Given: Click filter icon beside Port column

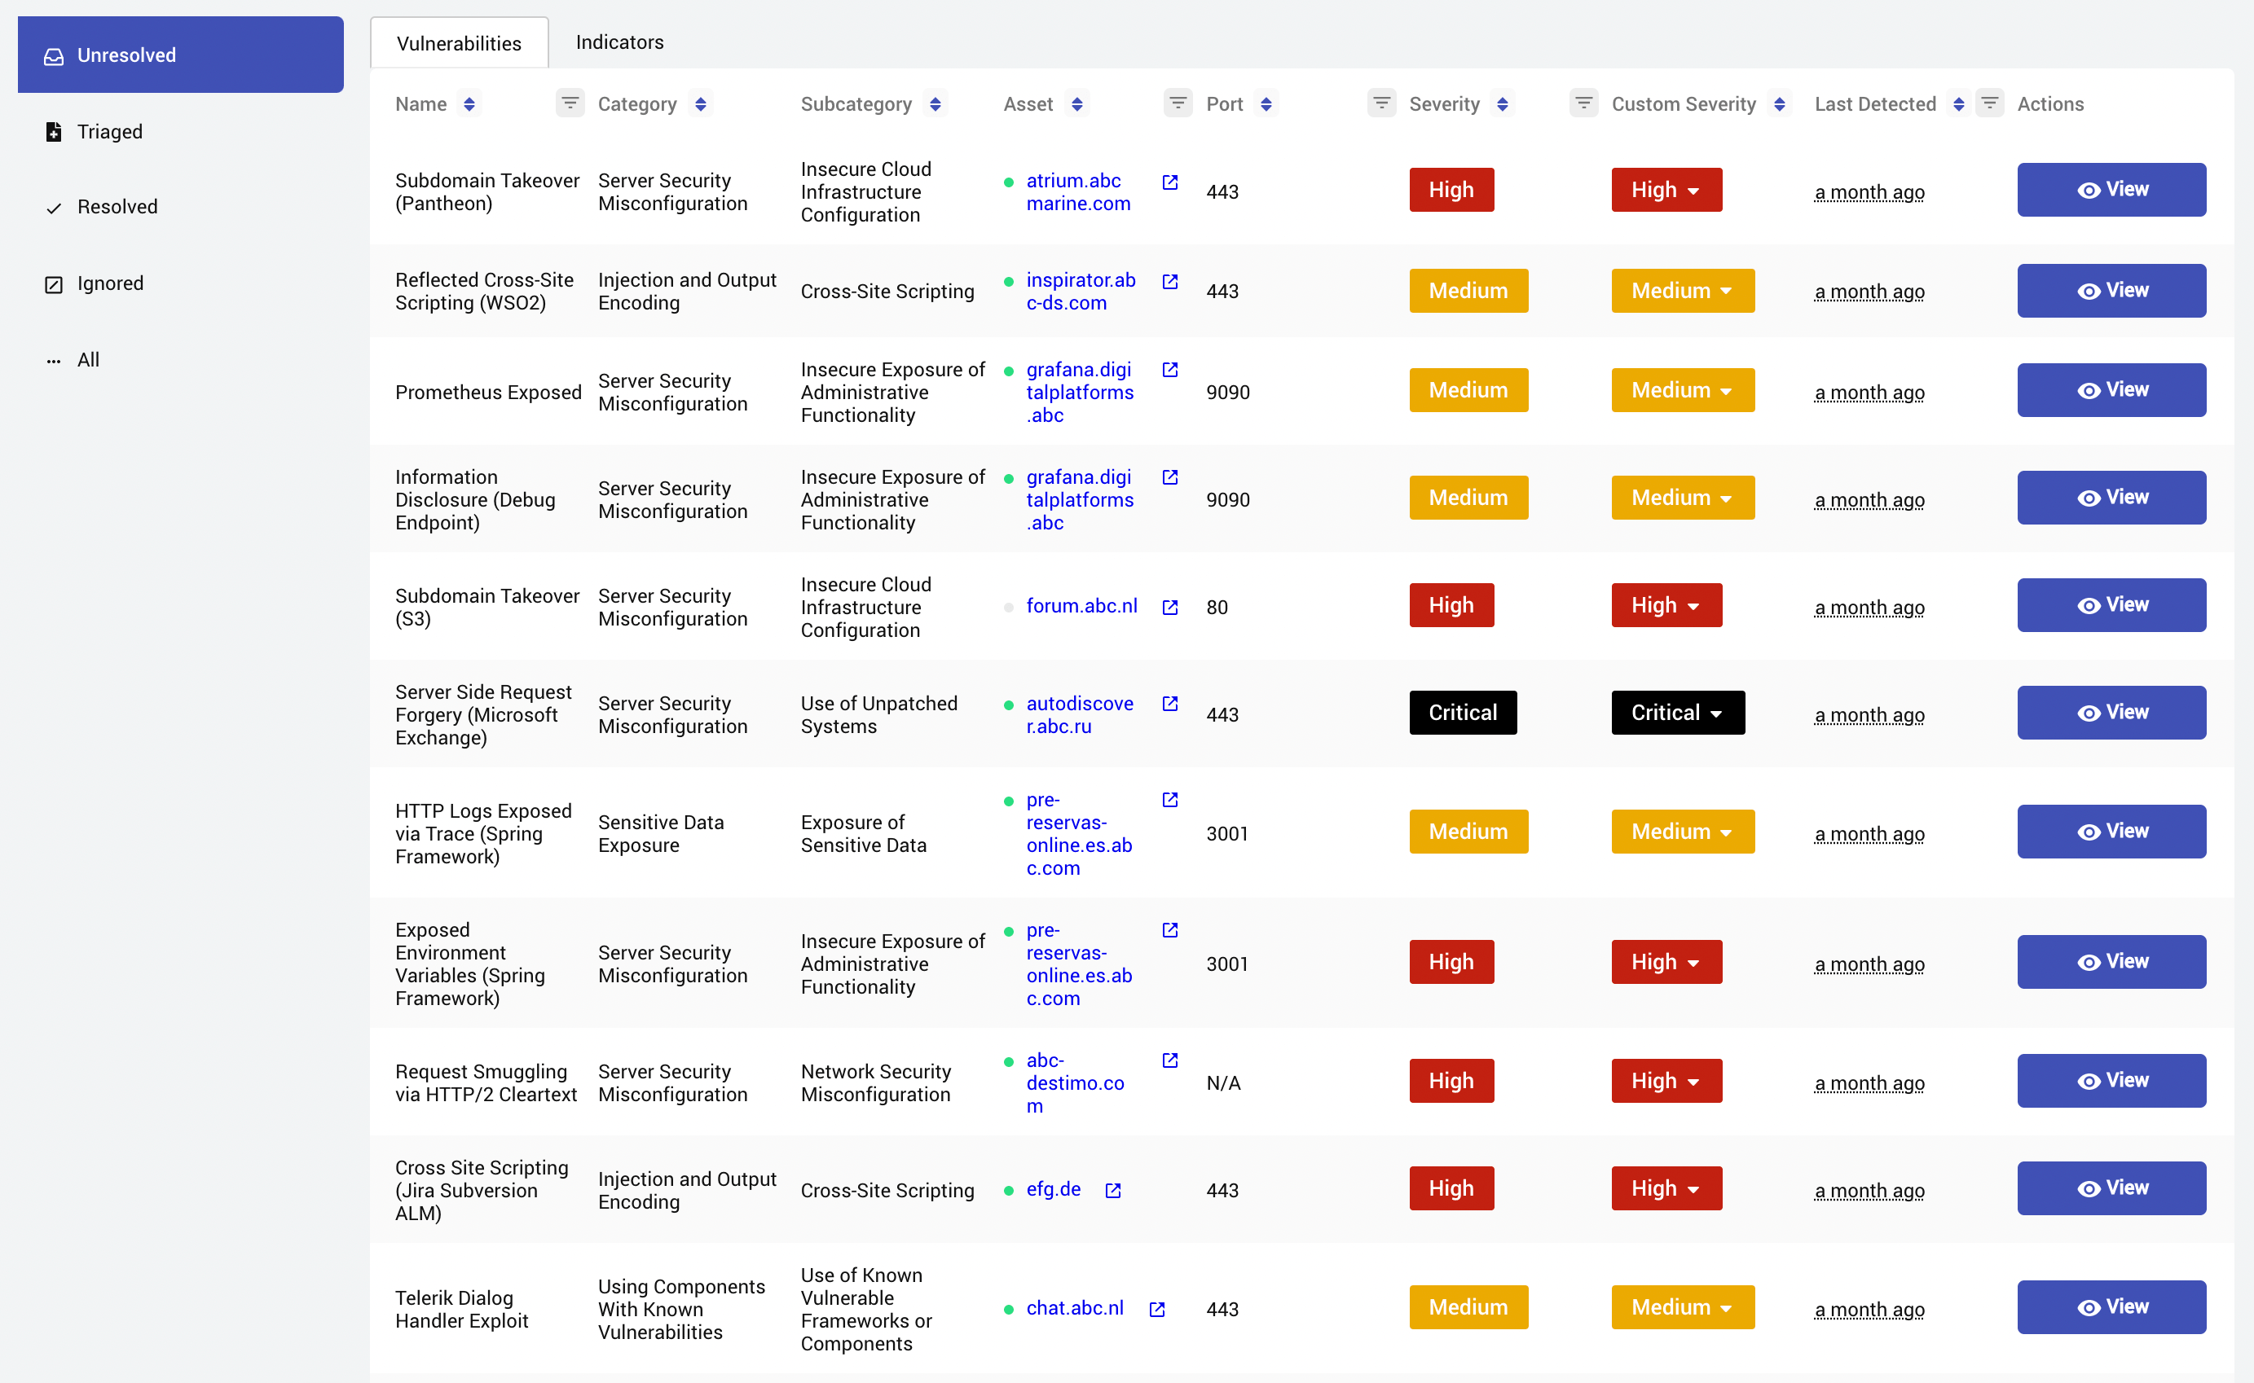Looking at the screenshot, I should pos(1381,103).
